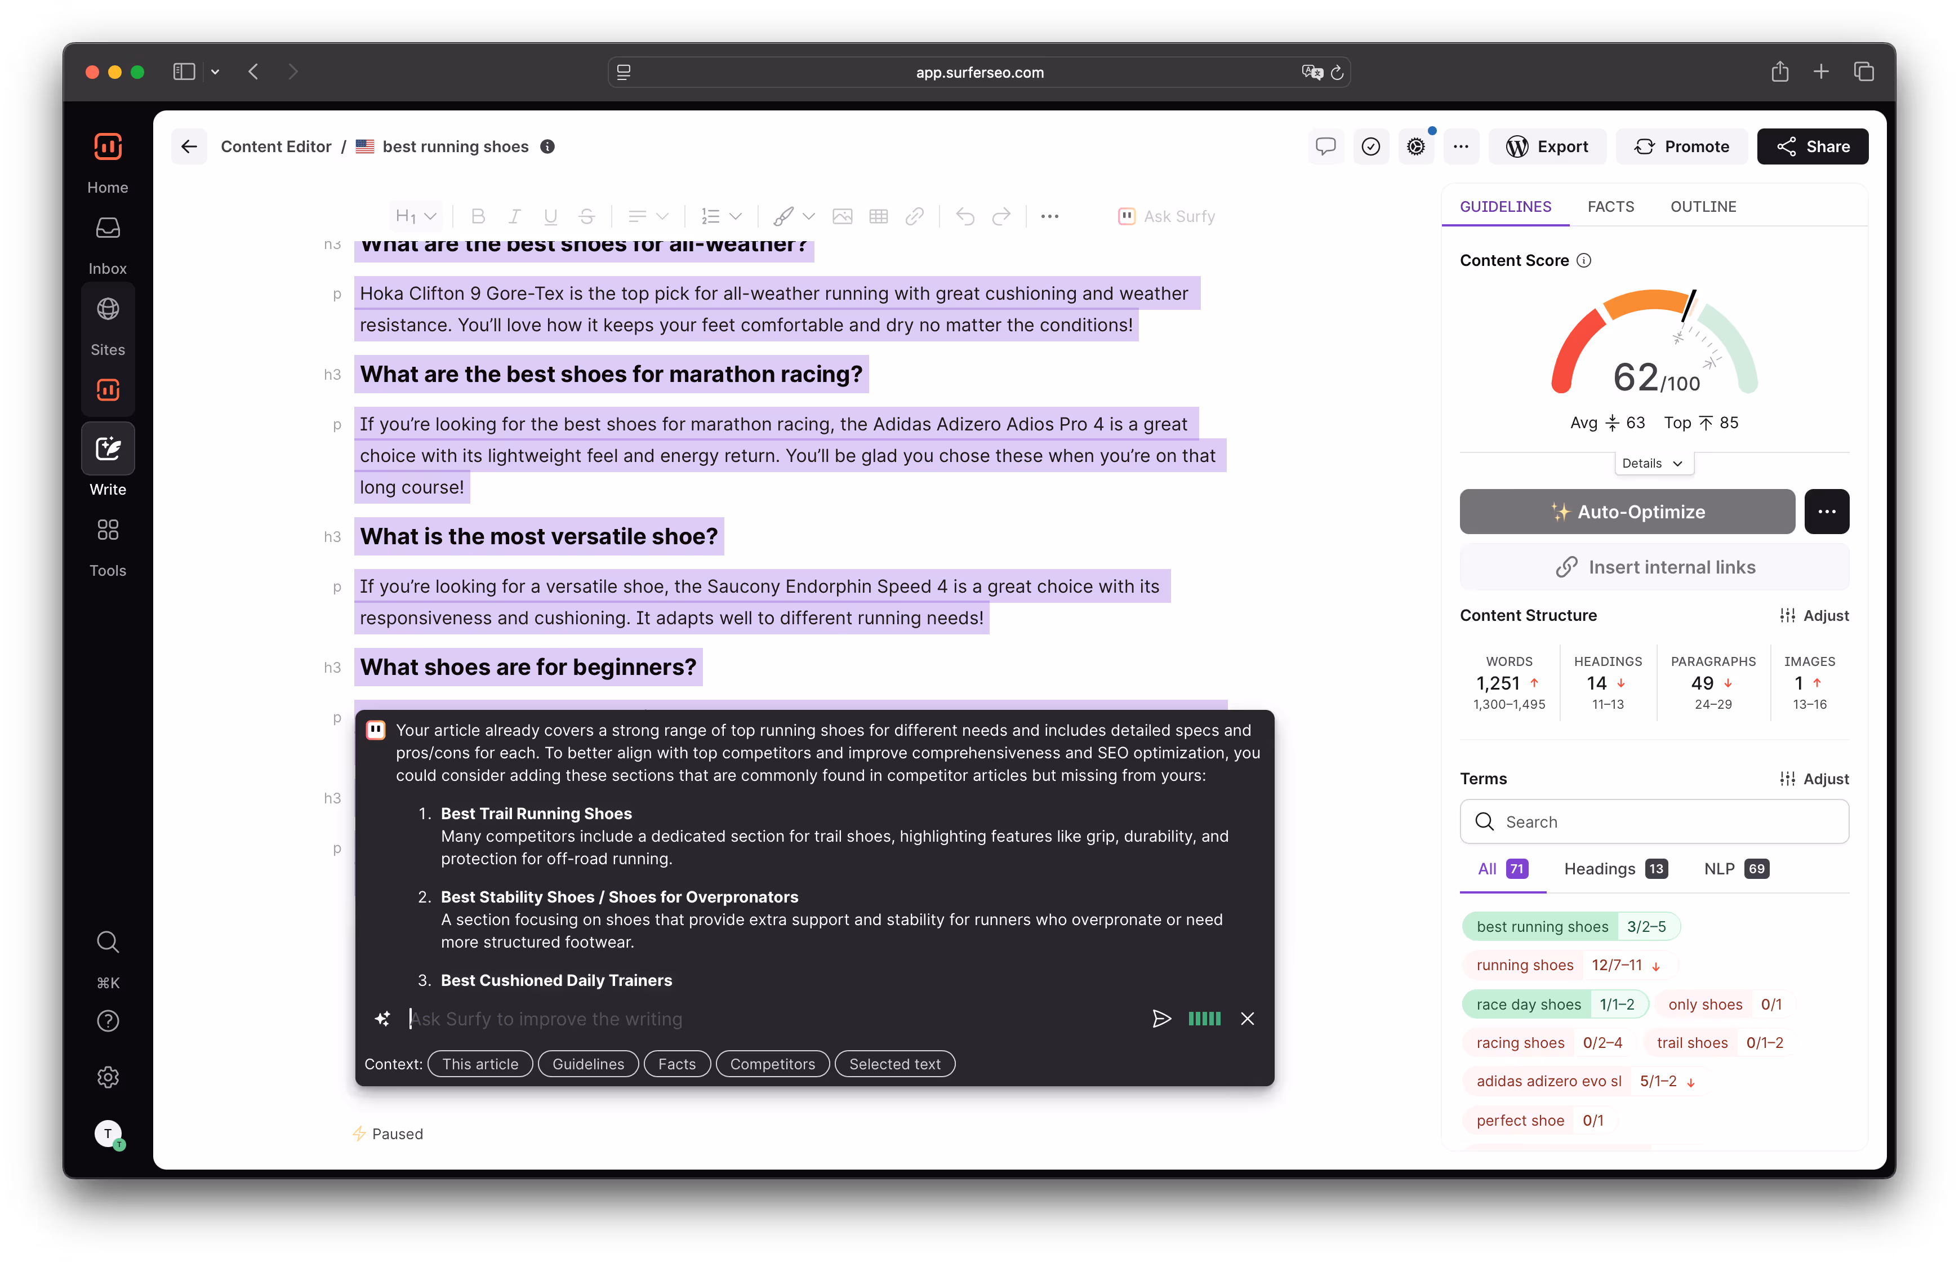Switch to the FACTS tab
Image resolution: width=1959 pixels, height=1262 pixels.
(x=1610, y=207)
